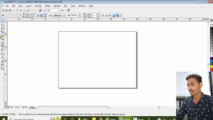Open Windows Start button
Viewport: 213px width, 120px height.
4,119
